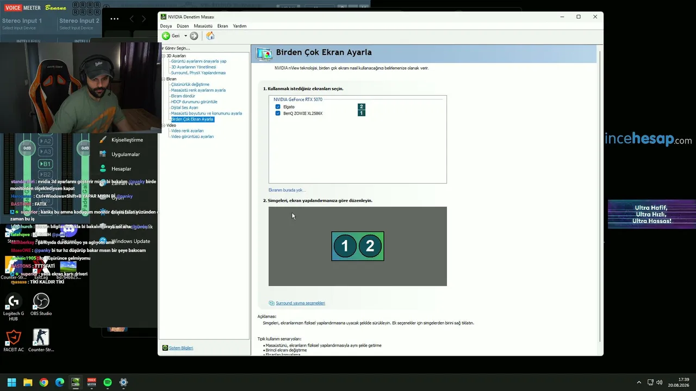The width and height of the screenshot is (696, 391).
Task: Open Video görüntüsü ayarları
Action: (x=192, y=137)
